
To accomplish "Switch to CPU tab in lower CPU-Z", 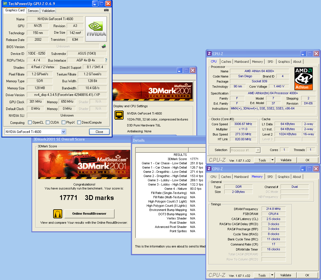I will pyautogui.click(x=213, y=177).
